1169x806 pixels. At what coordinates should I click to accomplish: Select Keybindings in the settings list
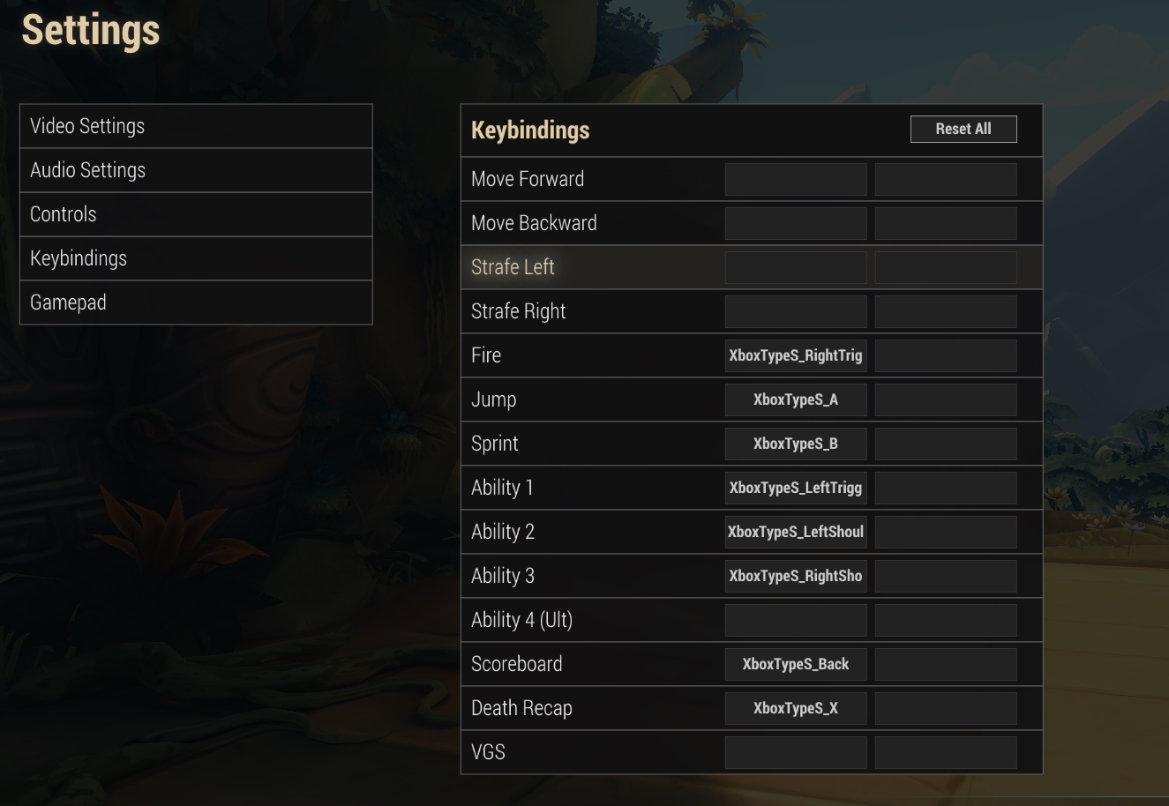(x=196, y=258)
